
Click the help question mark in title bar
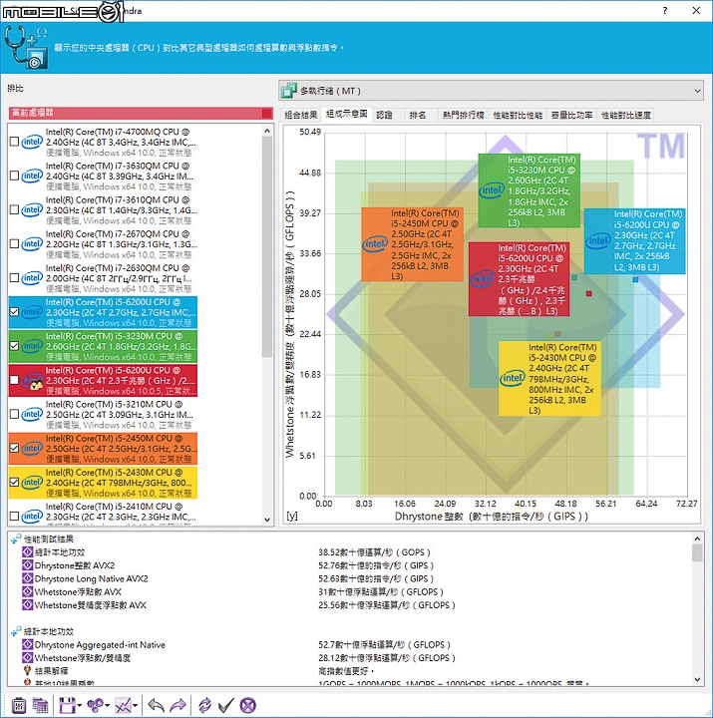(664, 11)
